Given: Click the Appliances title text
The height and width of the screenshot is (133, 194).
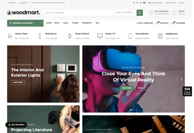Looking at the screenshot, I should point(171,34).
